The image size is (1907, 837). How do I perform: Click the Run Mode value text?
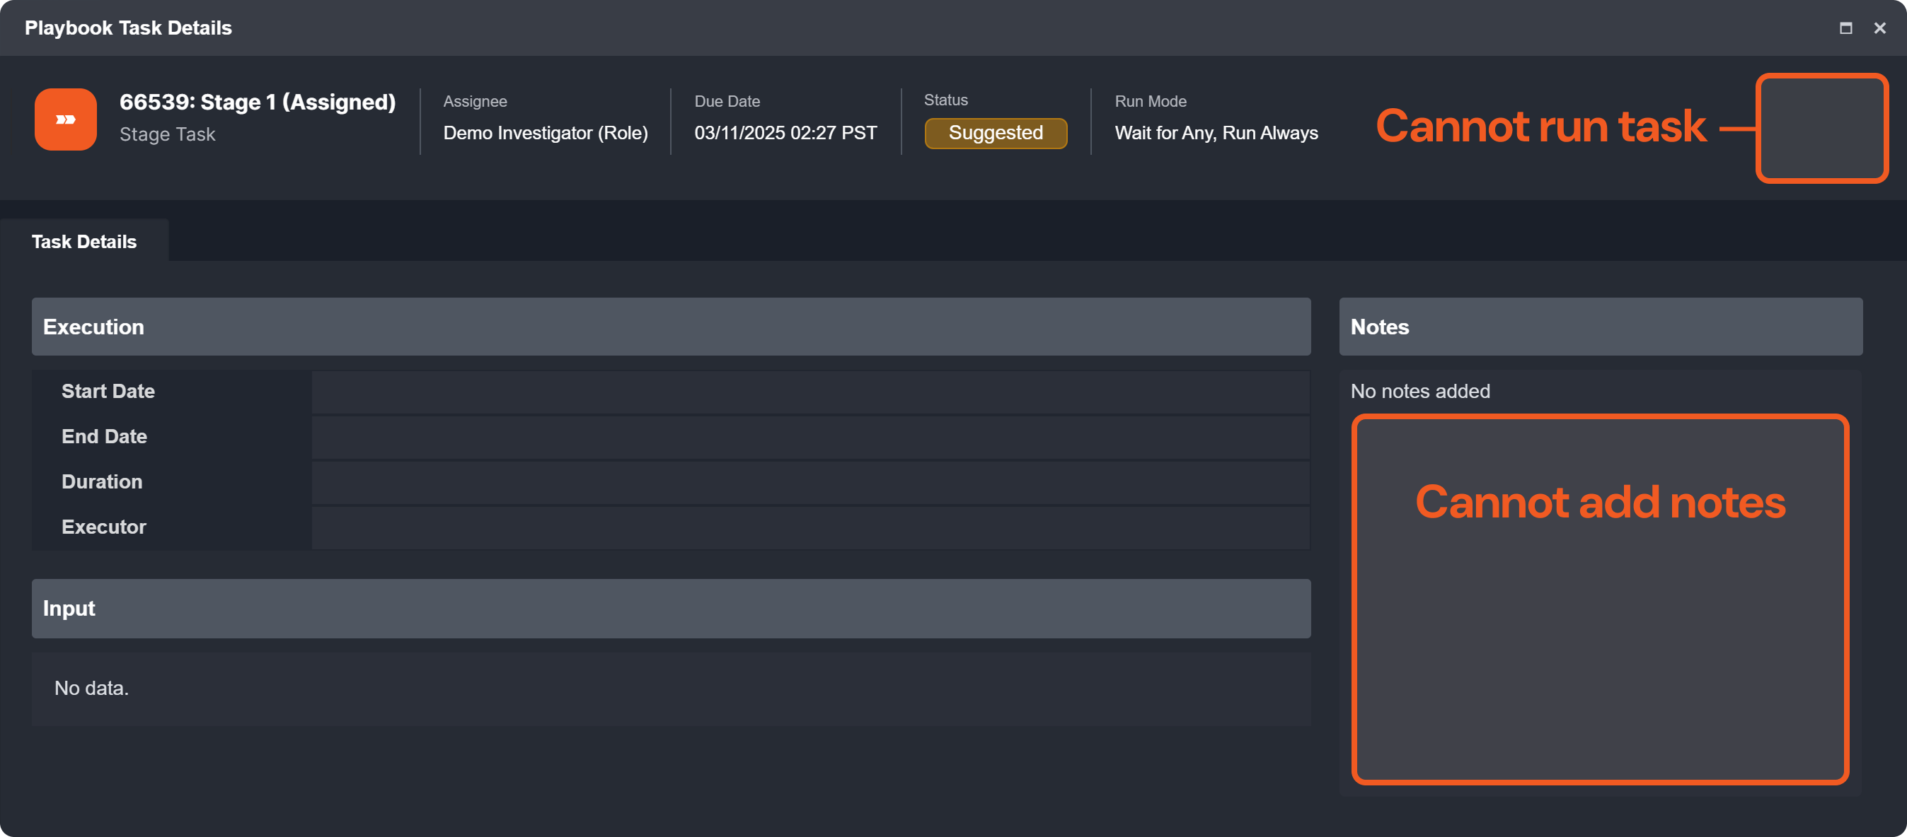pyautogui.click(x=1216, y=133)
